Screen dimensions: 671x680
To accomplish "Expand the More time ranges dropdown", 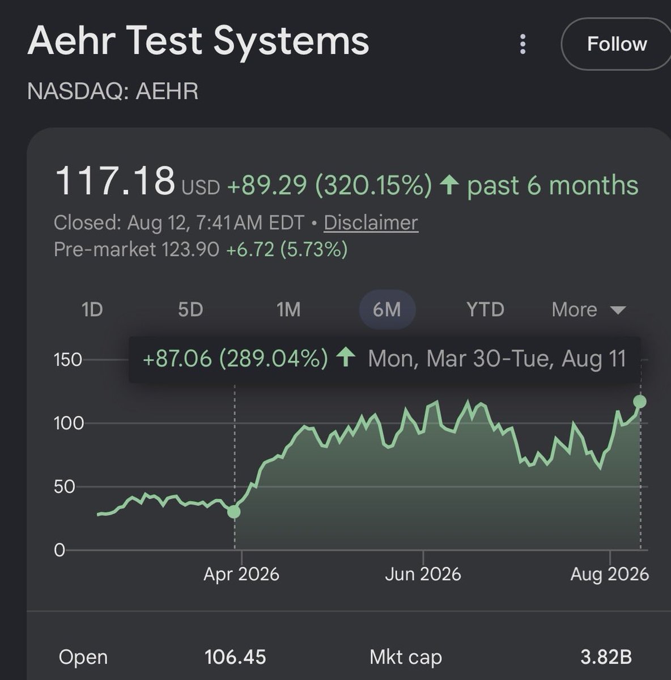I will [588, 310].
